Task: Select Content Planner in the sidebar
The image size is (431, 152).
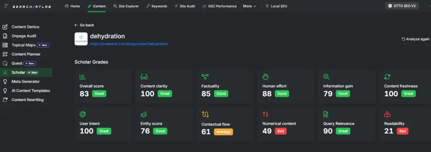Action: (26, 54)
